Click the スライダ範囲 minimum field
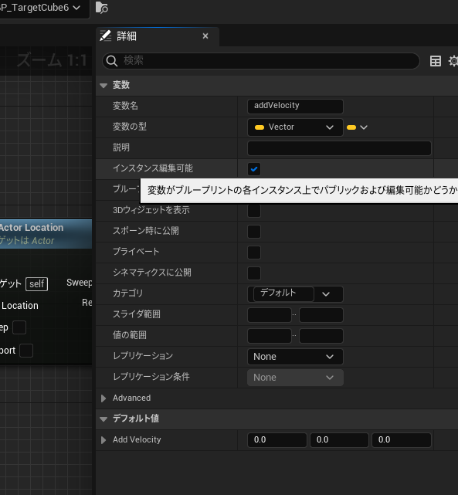458x495 pixels. (270, 315)
